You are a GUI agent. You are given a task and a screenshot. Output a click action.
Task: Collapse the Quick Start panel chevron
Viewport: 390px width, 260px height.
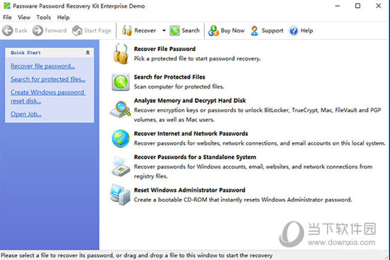coord(88,53)
